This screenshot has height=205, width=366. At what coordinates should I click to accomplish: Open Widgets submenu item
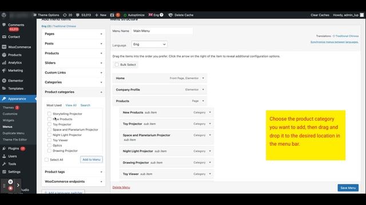[9, 120]
